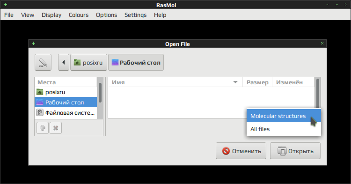Open RasMol window menu plus icon
The image size is (351, 184).
tap(5, 5)
